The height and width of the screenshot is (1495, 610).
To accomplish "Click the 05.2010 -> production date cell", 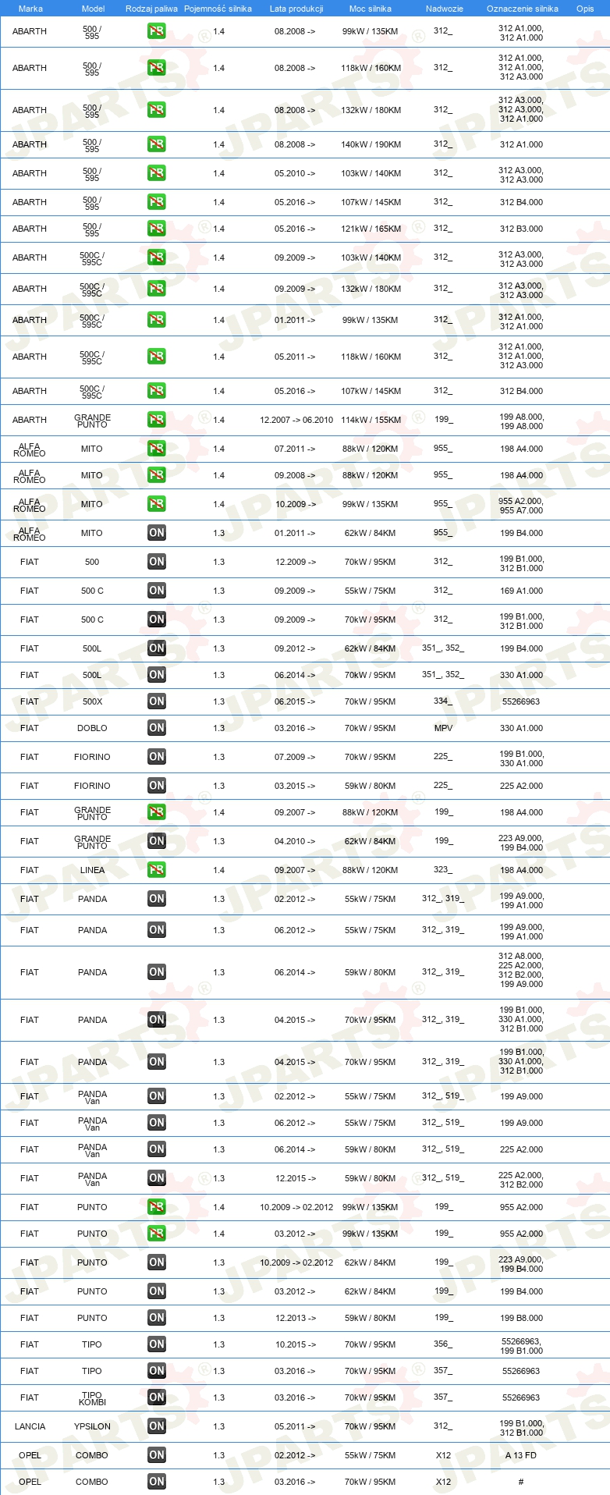I will pyautogui.click(x=295, y=173).
